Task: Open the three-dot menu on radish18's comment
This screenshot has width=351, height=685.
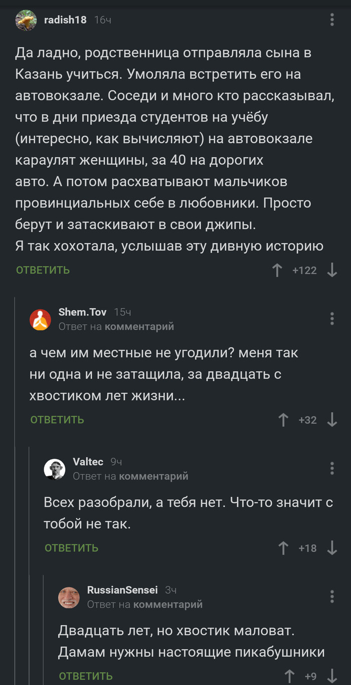Action: click(x=332, y=18)
